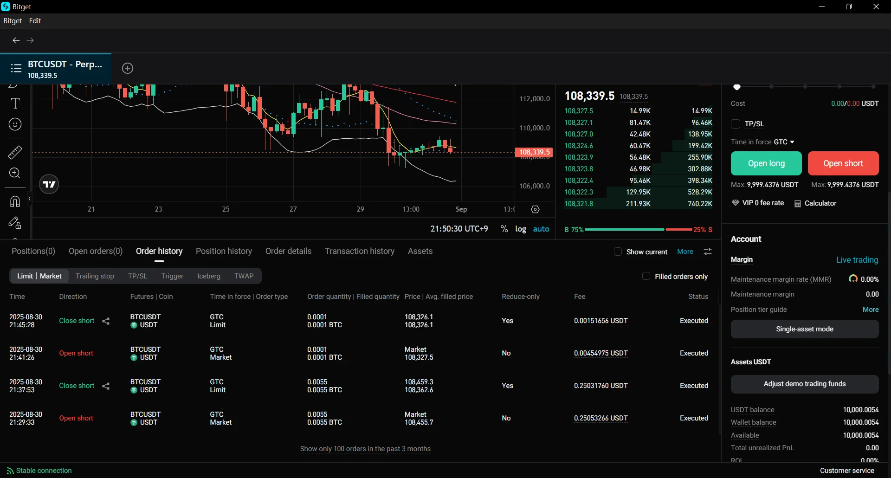The image size is (891, 478).
Task: Add a new tab with plus icon
Action: click(128, 68)
